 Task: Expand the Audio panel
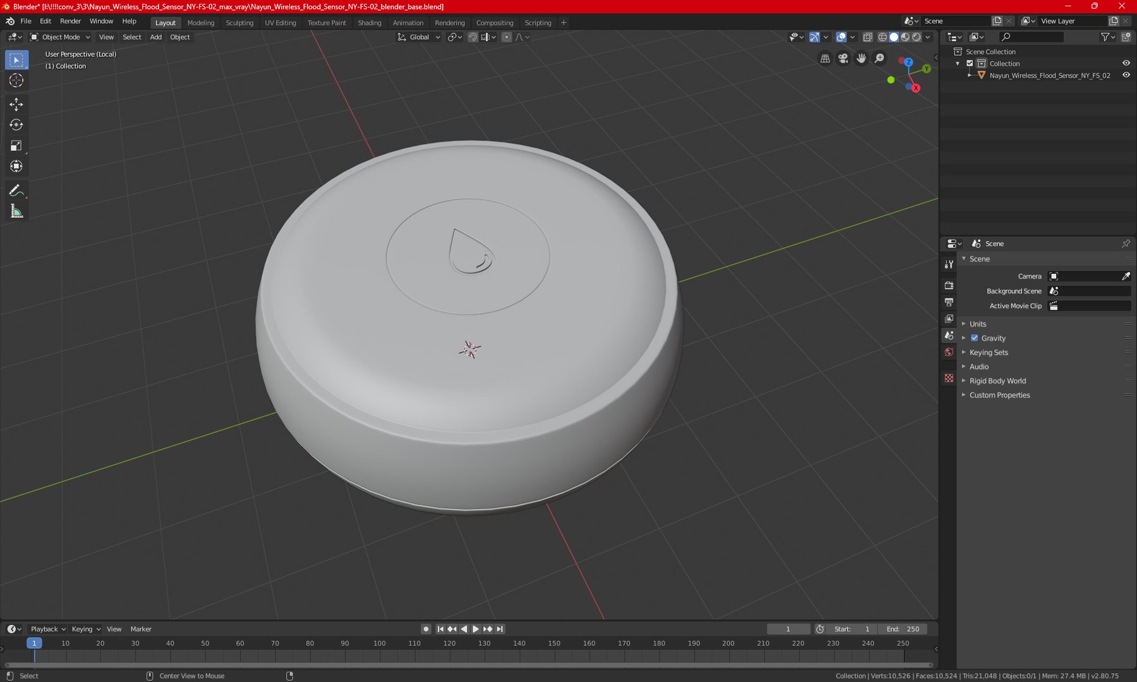978,367
